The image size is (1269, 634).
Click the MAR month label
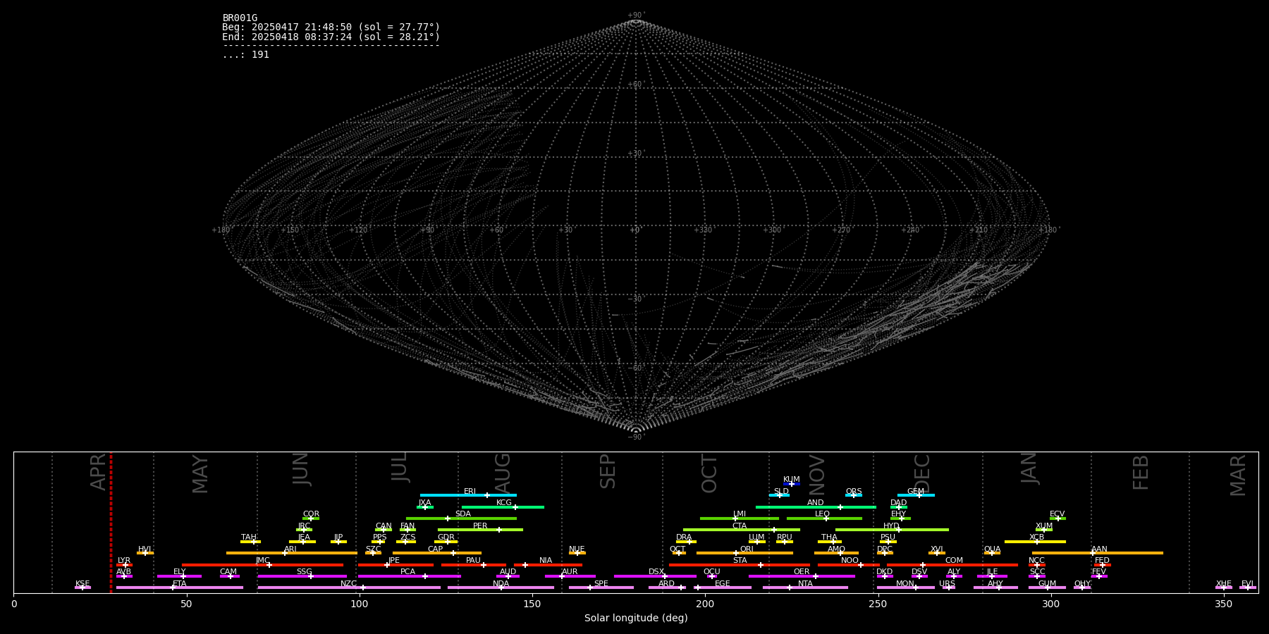[1238, 475]
